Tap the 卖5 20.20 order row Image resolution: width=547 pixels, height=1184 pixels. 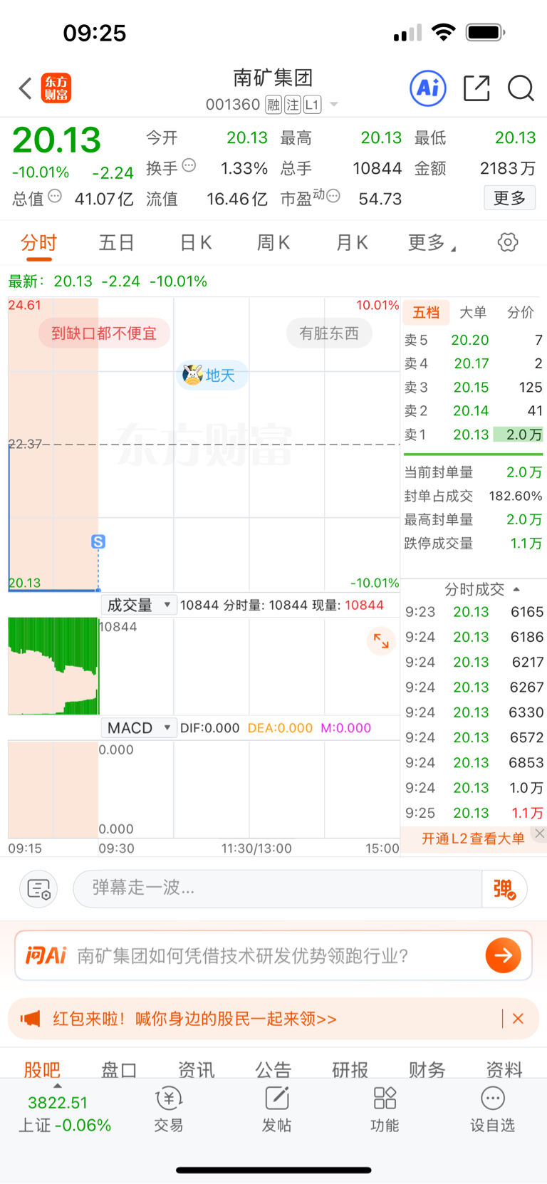tap(473, 340)
